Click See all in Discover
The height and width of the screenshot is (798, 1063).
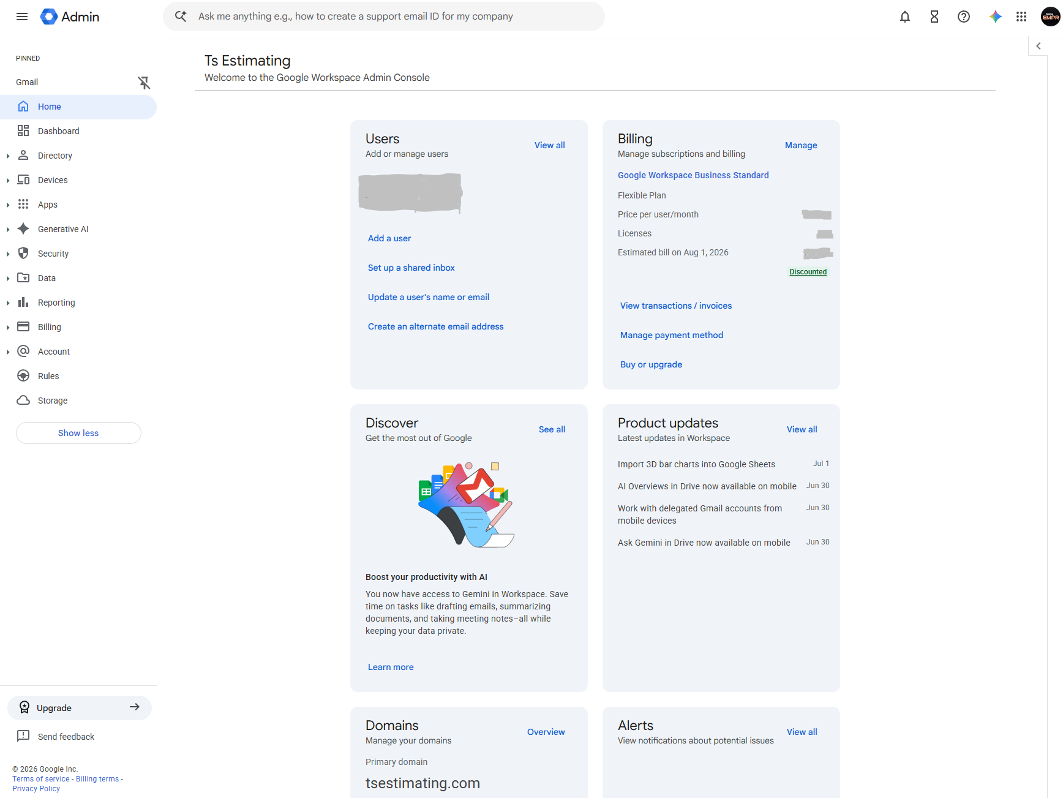pyautogui.click(x=552, y=429)
